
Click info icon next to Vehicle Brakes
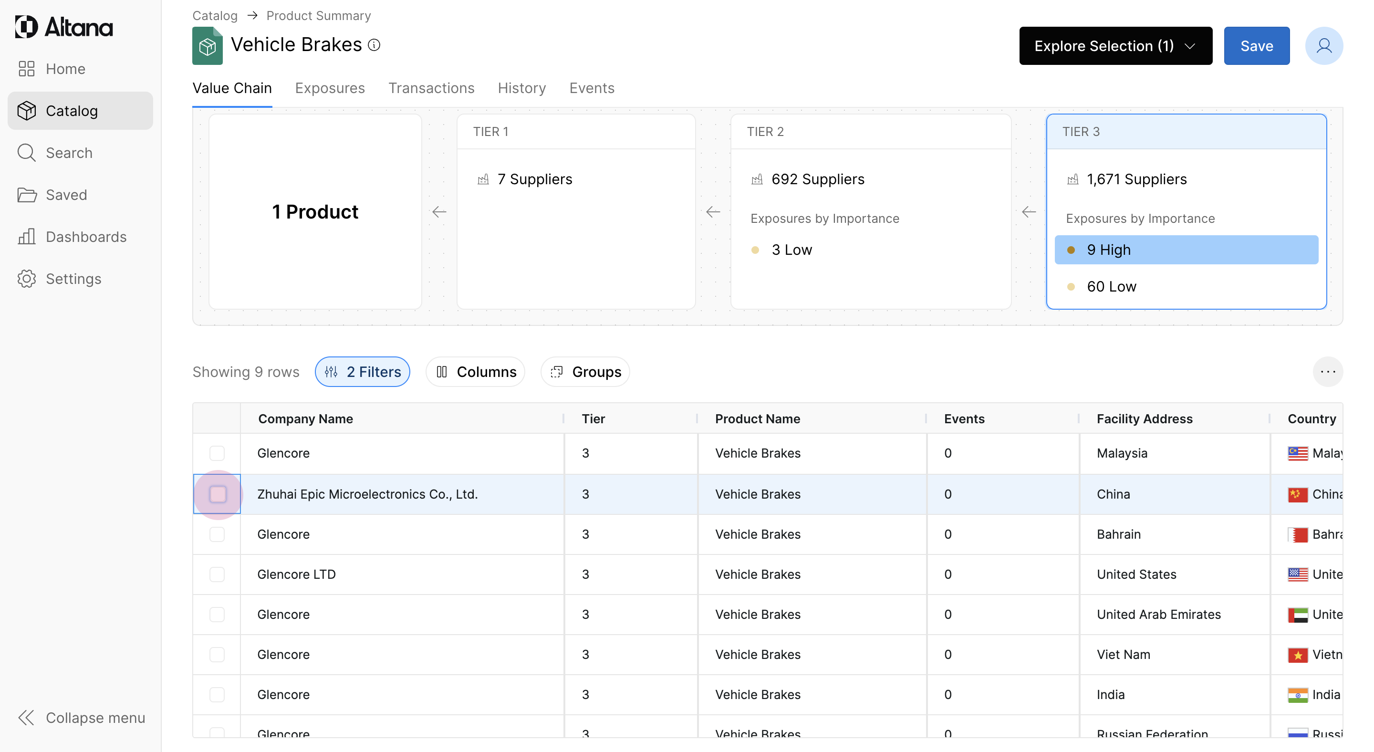click(x=375, y=45)
